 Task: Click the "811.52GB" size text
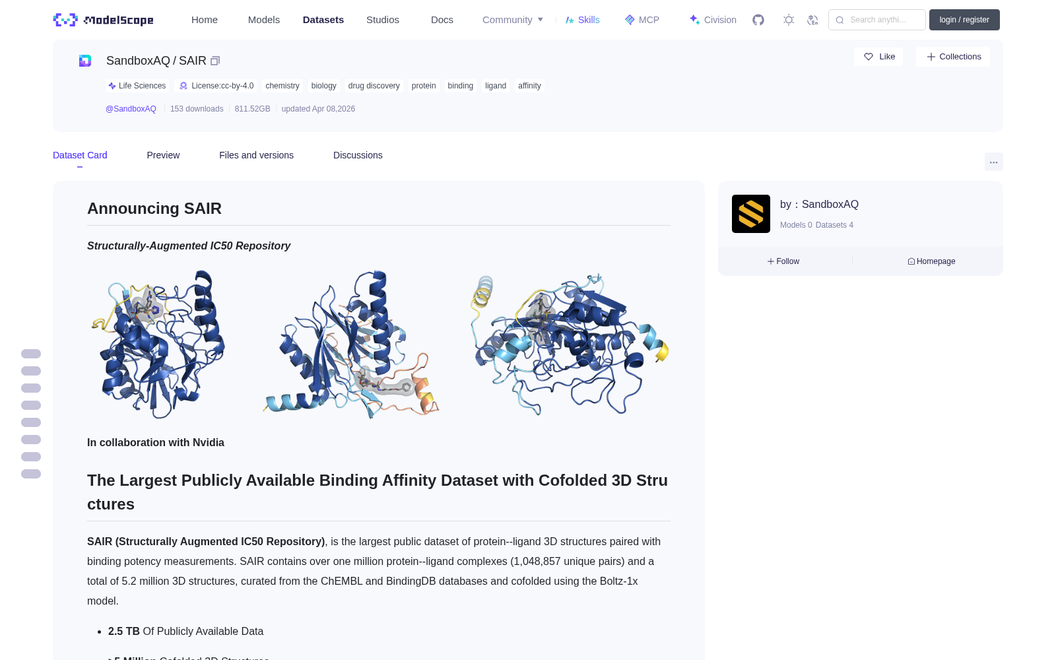(253, 109)
